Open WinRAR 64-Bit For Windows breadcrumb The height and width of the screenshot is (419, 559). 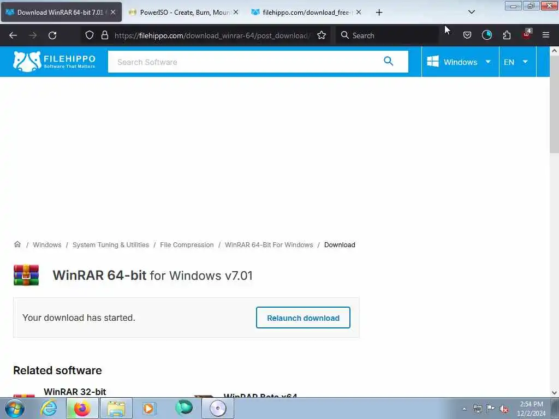click(x=269, y=245)
